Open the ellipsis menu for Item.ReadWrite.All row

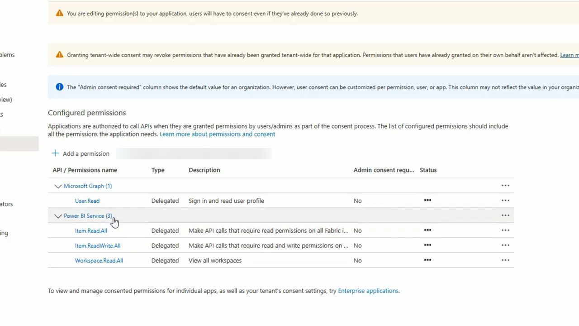[505, 245]
